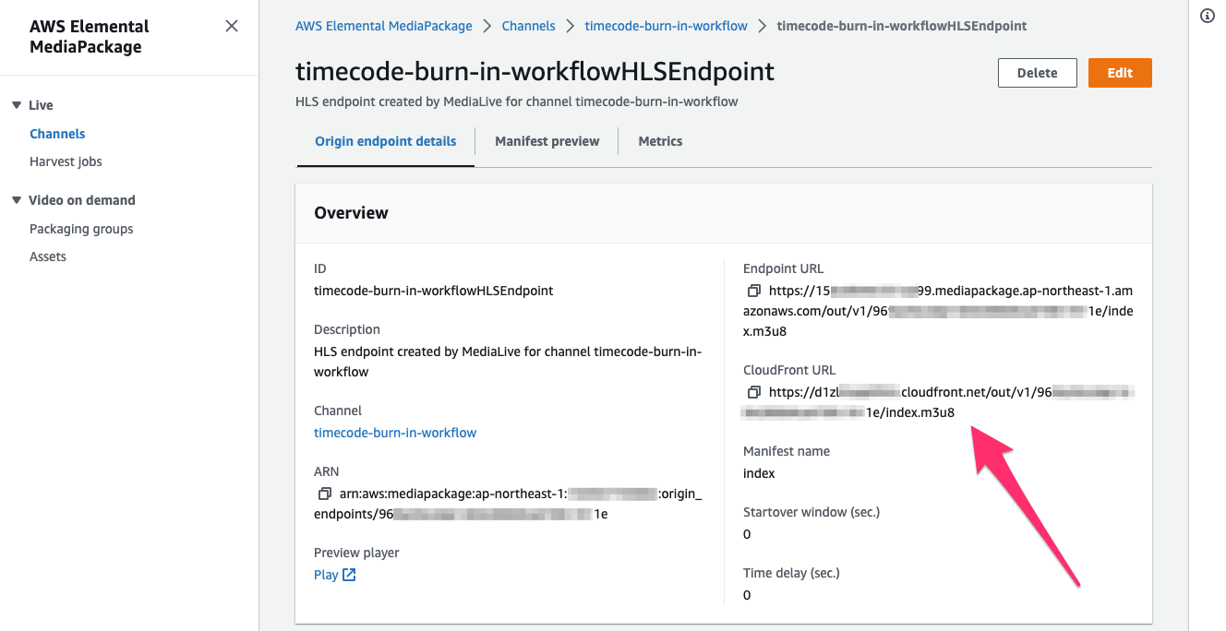
Task: Close the AWS Elemental MediaPackage sidebar
Action: pyautogui.click(x=232, y=27)
